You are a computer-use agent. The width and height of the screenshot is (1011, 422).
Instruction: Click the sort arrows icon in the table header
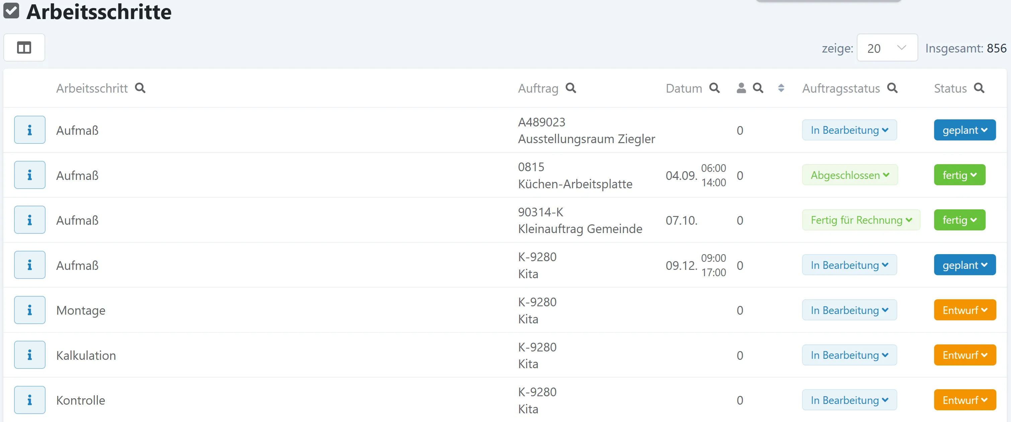click(x=781, y=89)
